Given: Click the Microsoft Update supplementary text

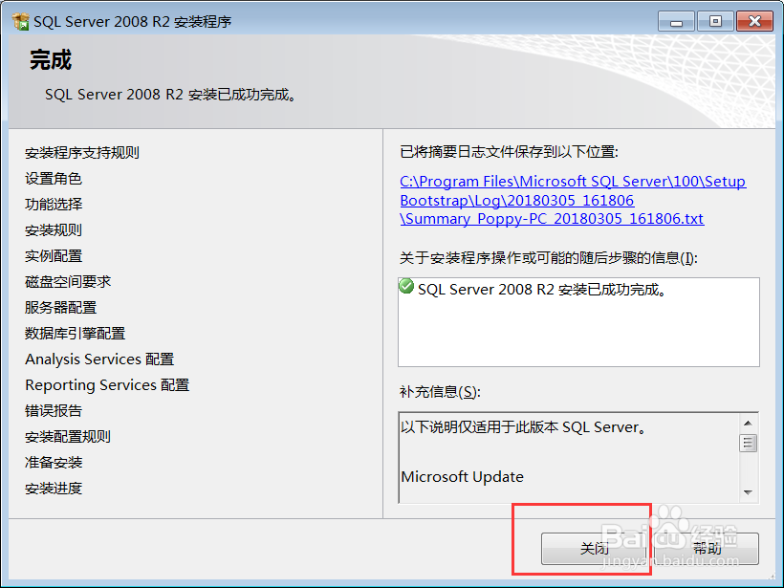Looking at the screenshot, I should coord(462,476).
